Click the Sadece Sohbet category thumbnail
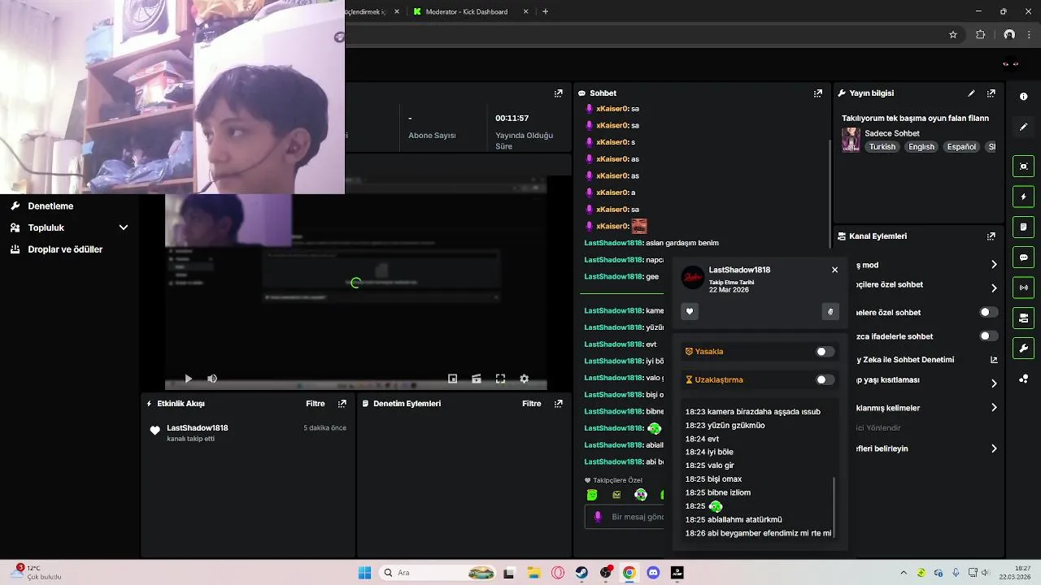This screenshot has height=585, width=1041. tap(851, 140)
